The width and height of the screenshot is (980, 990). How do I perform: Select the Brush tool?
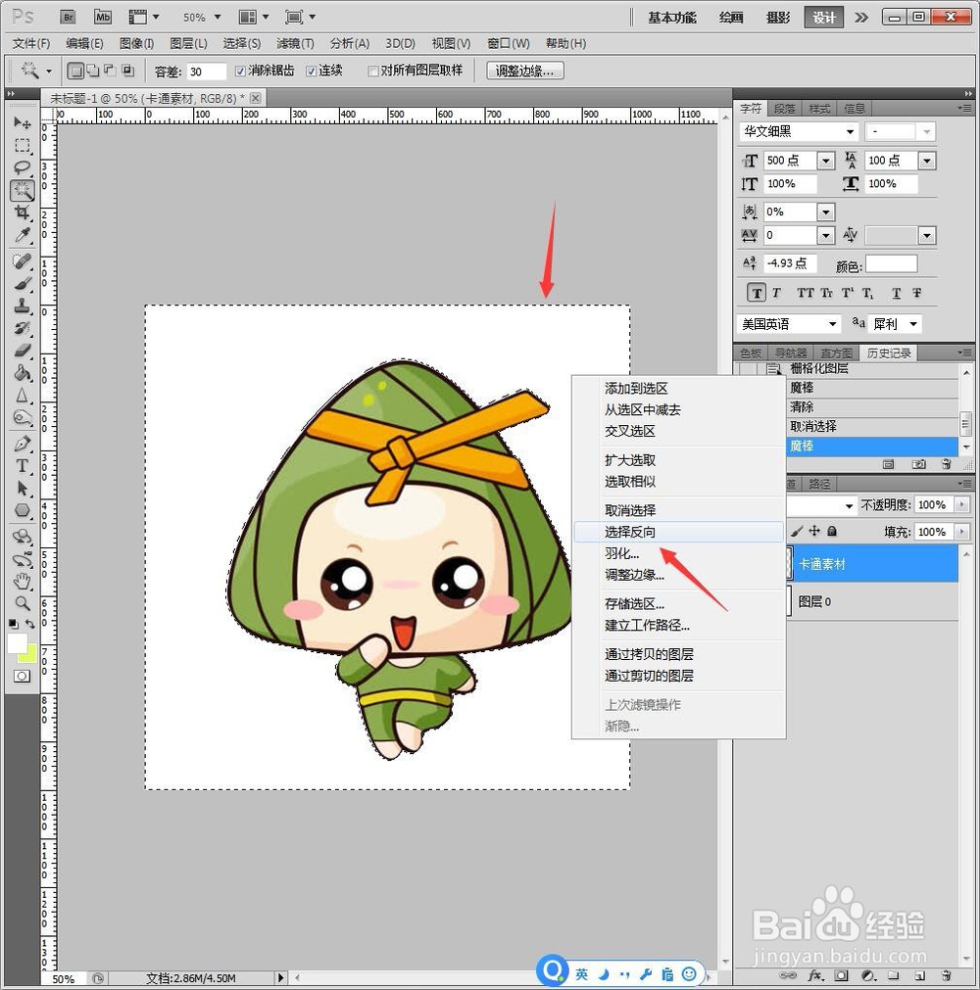[x=23, y=284]
